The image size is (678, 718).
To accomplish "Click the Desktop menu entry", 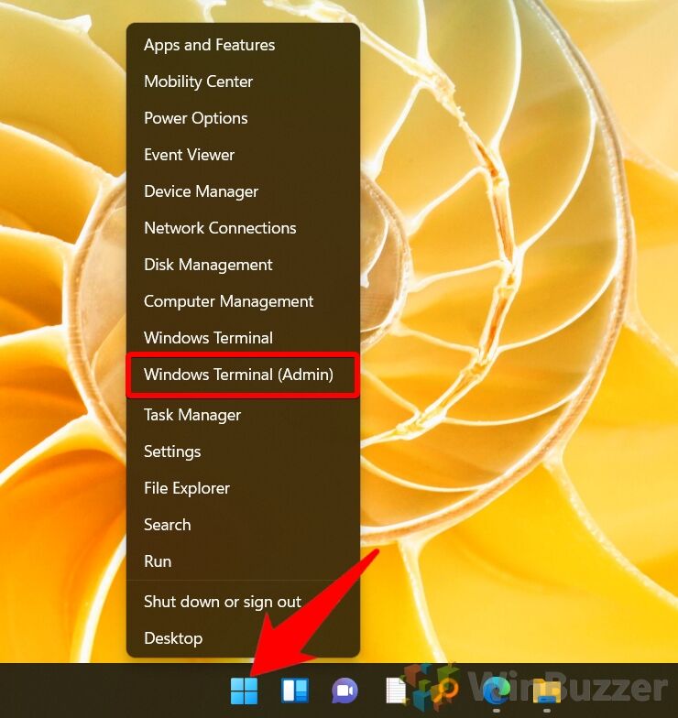I will point(243,638).
